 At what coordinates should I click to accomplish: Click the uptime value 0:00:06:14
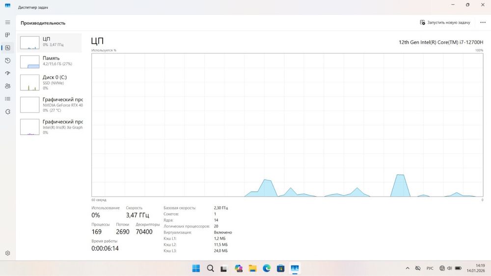pos(105,249)
